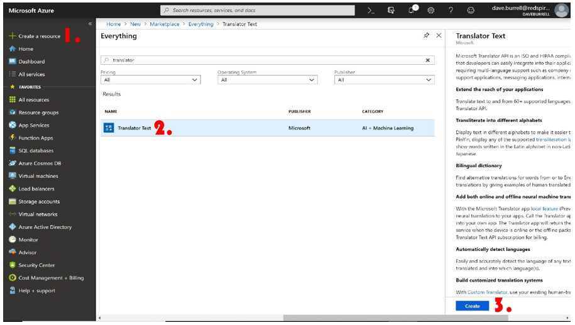Click the CATEGORY column header
The width and height of the screenshot is (575, 325).
373,111
